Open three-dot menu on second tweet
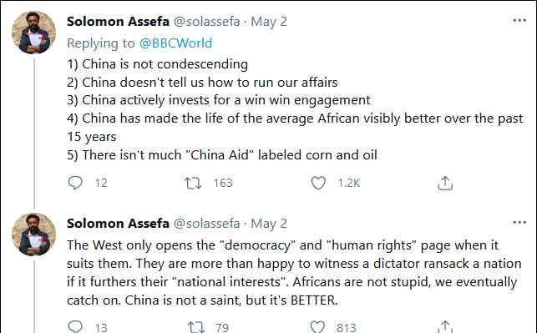 point(519,223)
